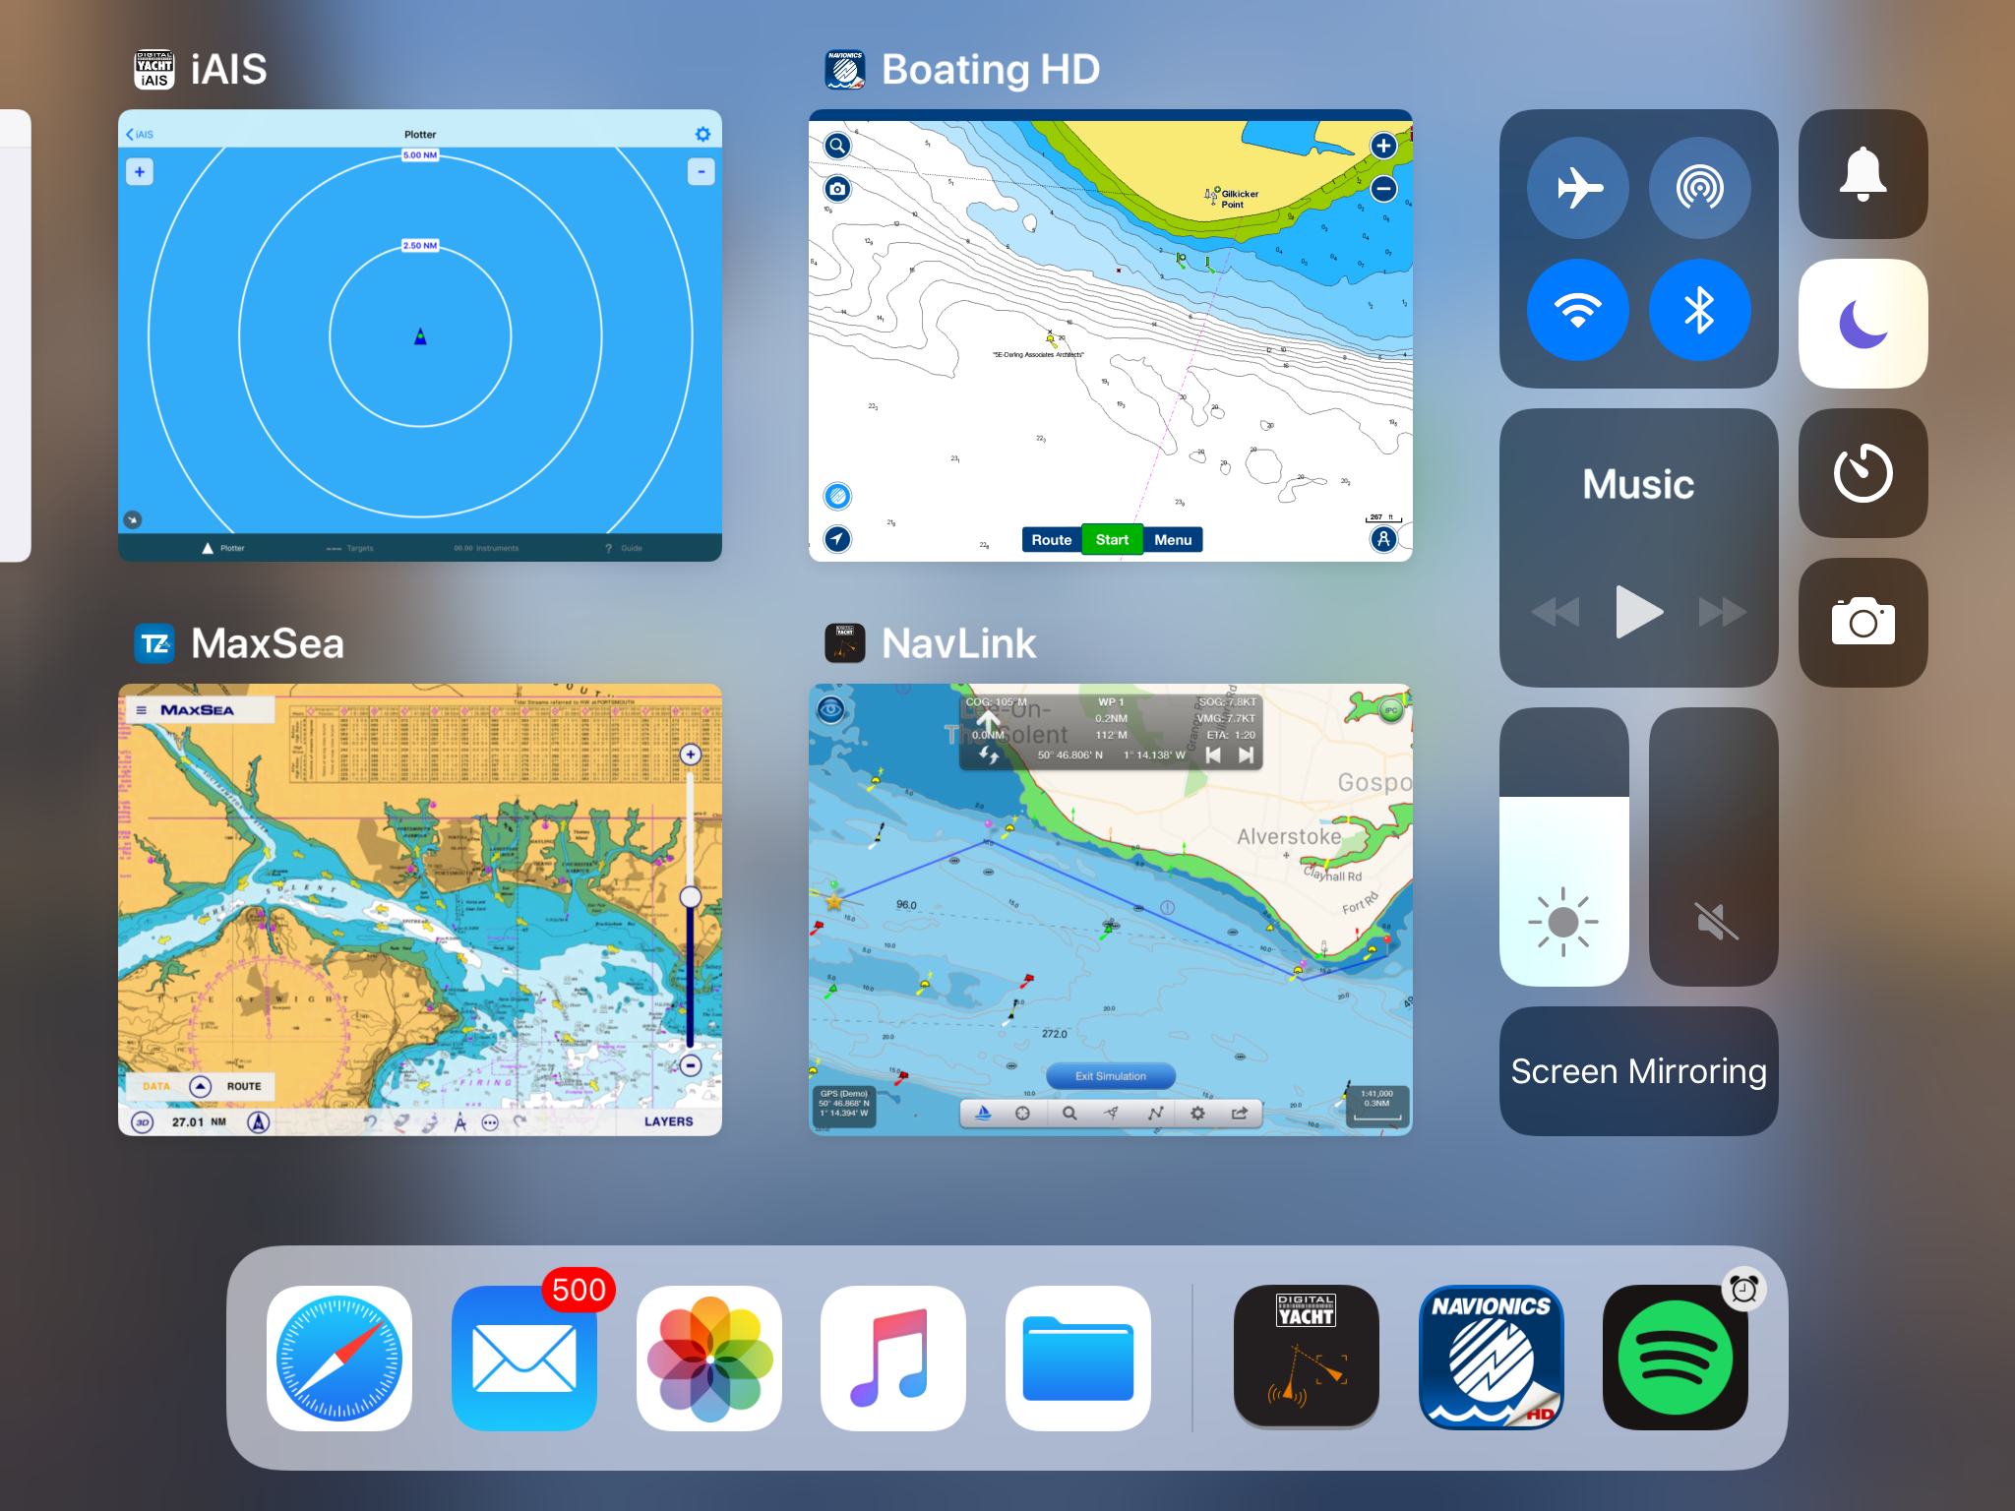This screenshot has width=2015, height=1511.
Task: Launch the Navionics app from the dock
Action: point(1491,1359)
